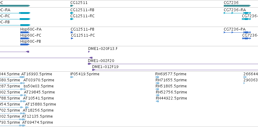Click the RH44922.5prime EST glyph
The height and width of the screenshot is (127, 258).
(x=157, y=101)
